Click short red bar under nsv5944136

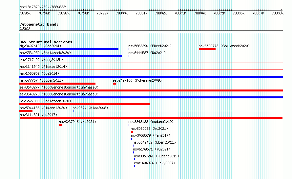26,111
